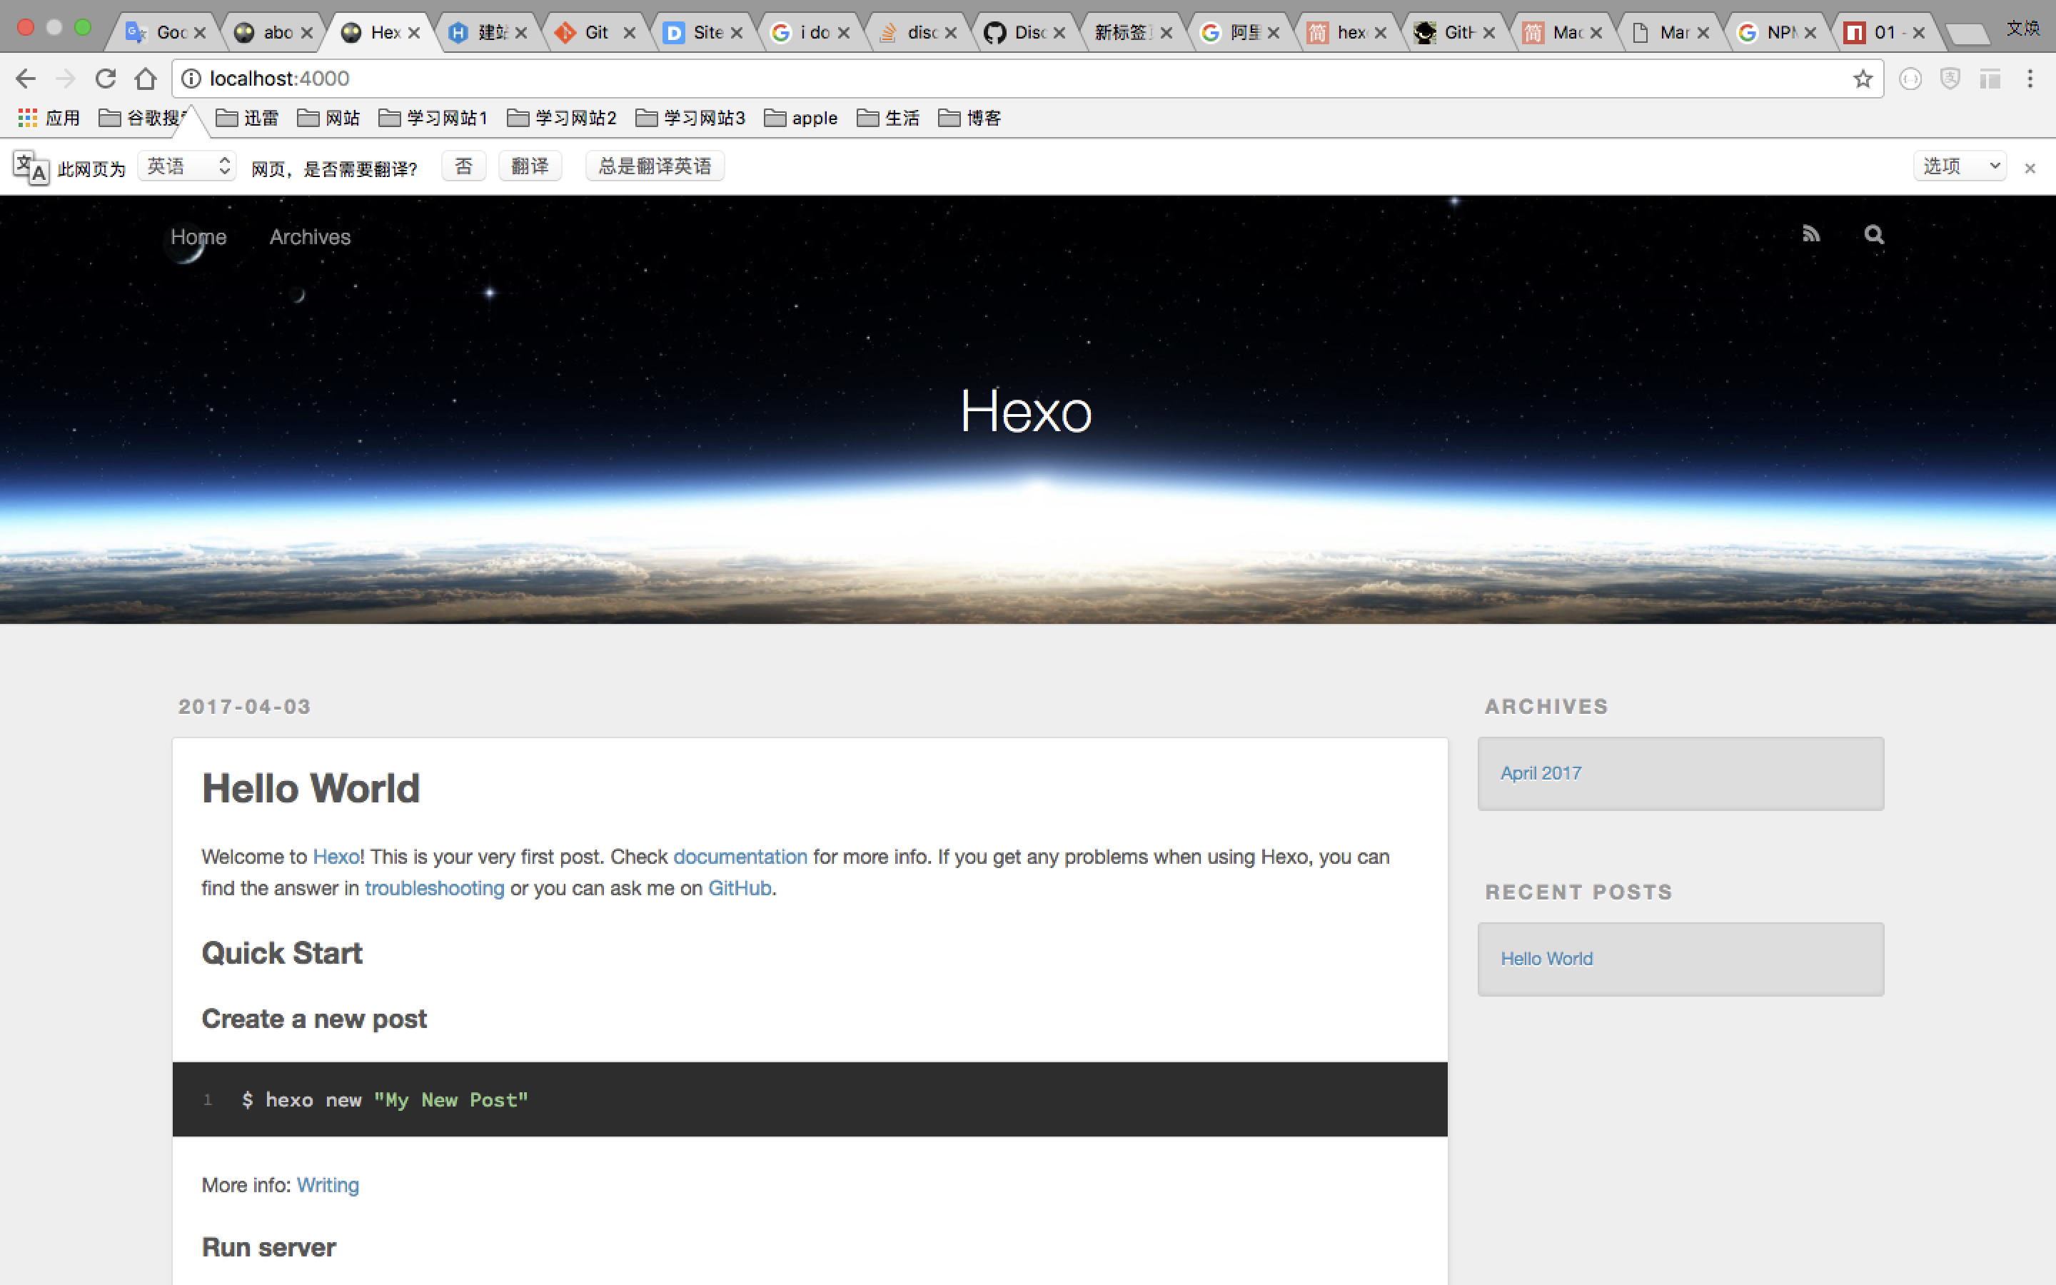Click the 否 button

click(x=463, y=166)
